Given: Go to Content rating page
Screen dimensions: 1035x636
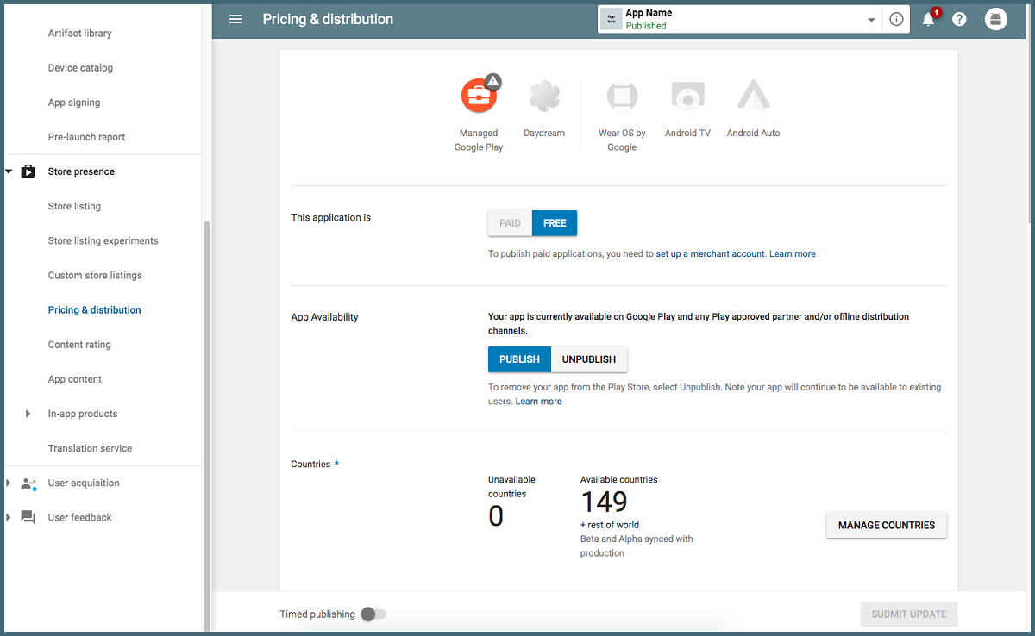Looking at the screenshot, I should pos(79,345).
